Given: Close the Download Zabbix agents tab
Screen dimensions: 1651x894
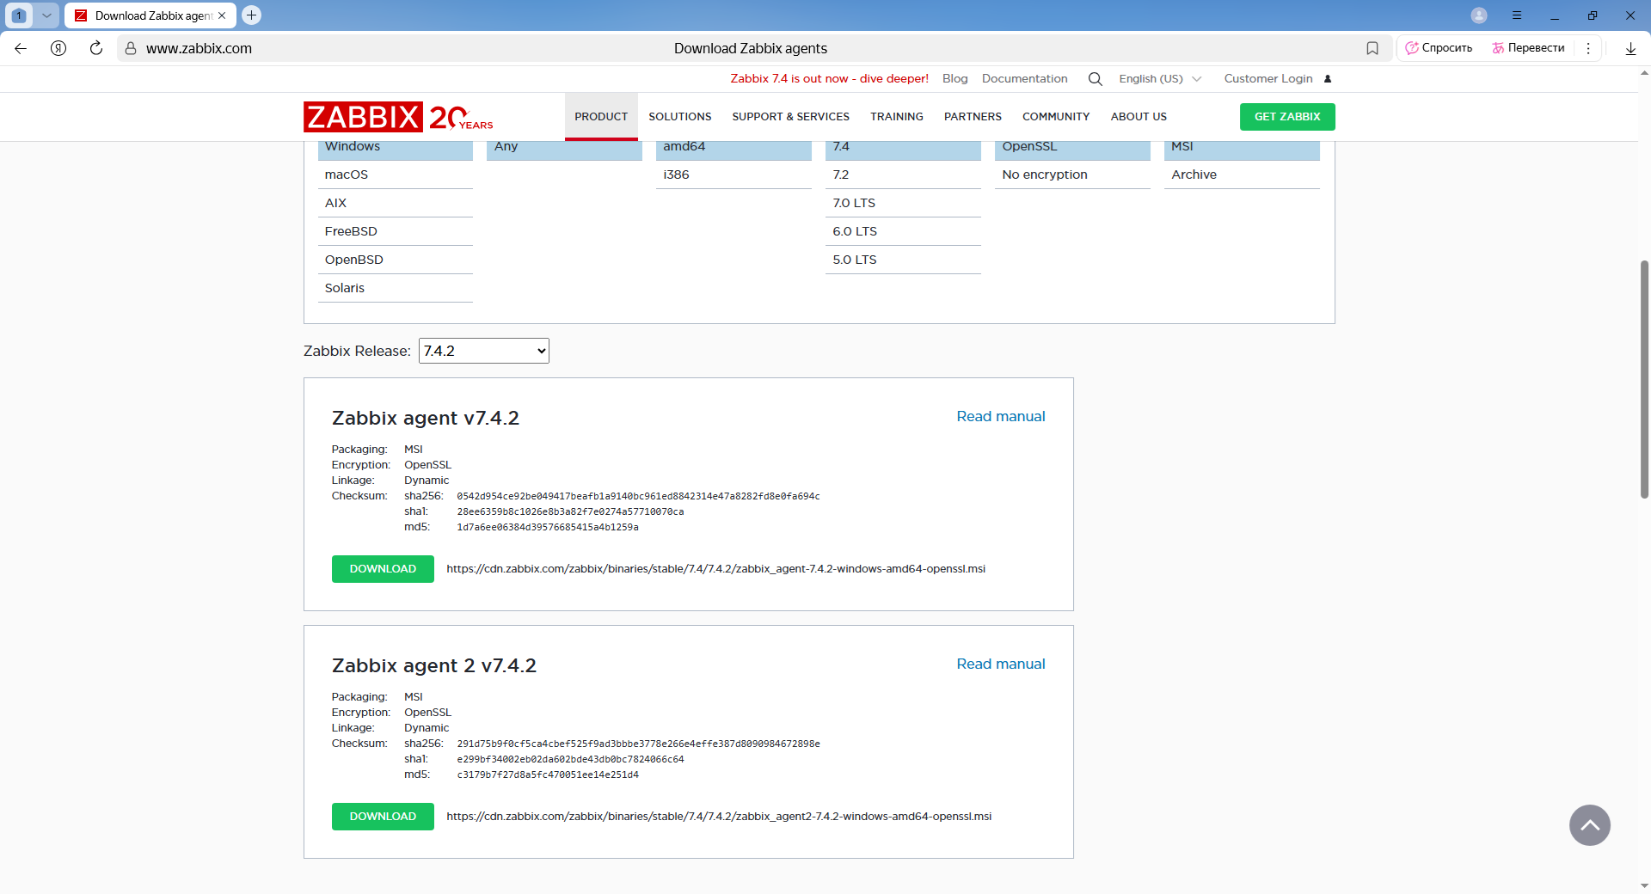Looking at the screenshot, I should 222,15.
